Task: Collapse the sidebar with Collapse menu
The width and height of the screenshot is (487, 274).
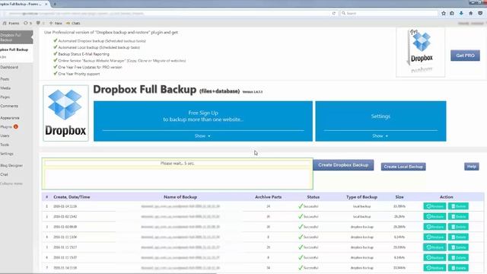Action: (x=11, y=183)
